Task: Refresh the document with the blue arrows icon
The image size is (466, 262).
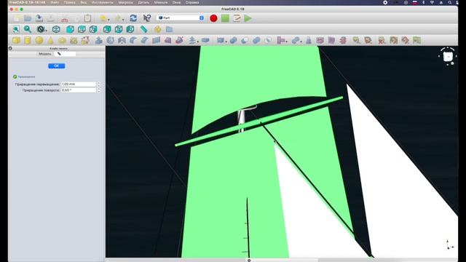Action: pyautogui.click(x=133, y=18)
